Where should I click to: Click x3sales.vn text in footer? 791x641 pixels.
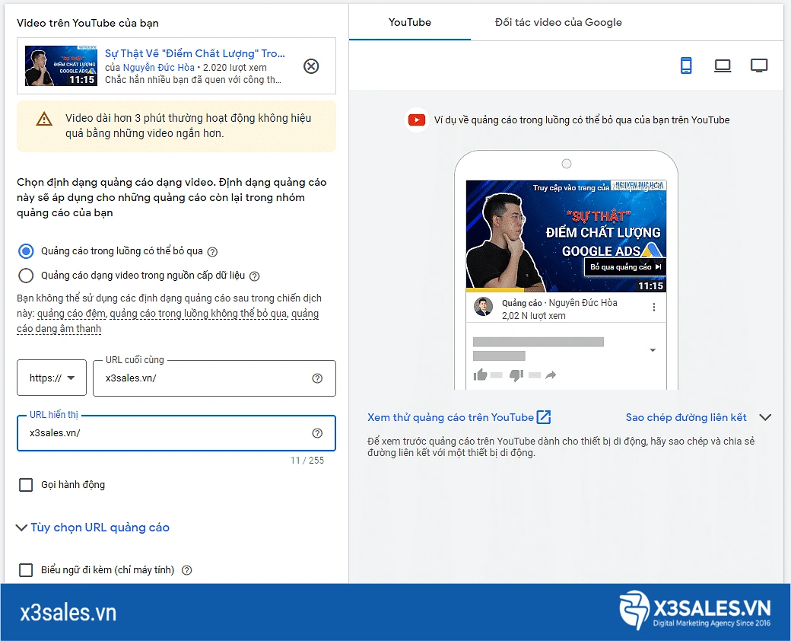68,612
